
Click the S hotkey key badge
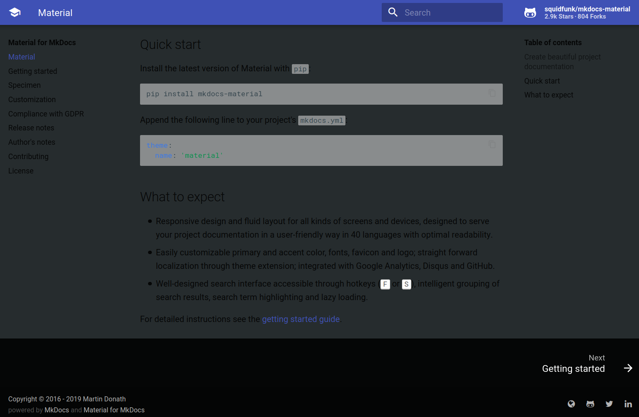(406, 284)
